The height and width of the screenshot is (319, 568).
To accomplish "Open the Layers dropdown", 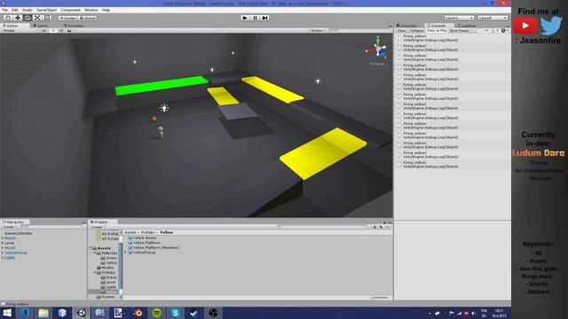I will [x=459, y=18].
